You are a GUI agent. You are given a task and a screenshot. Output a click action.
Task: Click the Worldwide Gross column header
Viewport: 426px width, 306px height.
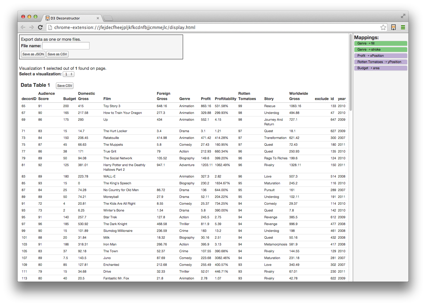coord(299,96)
